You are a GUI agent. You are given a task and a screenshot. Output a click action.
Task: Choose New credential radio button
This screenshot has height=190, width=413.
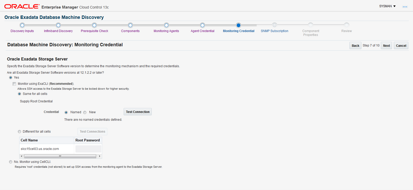click(85, 112)
